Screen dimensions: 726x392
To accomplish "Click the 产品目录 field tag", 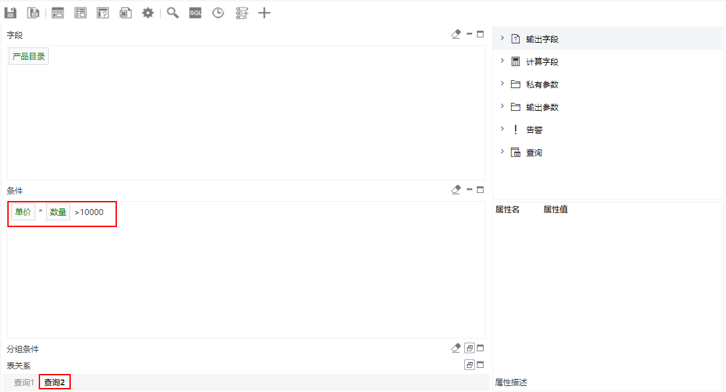I will [29, 57].
